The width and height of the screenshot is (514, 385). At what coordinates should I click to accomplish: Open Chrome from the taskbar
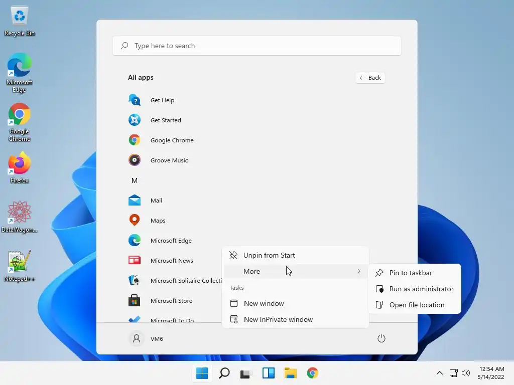tap(312, 373)
